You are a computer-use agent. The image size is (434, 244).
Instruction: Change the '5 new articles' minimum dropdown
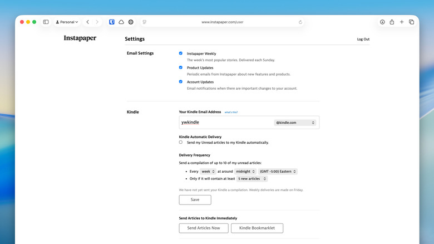tap(252, 179)
